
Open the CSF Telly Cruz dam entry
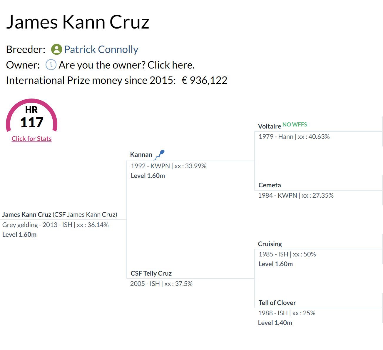coord(151,274)
